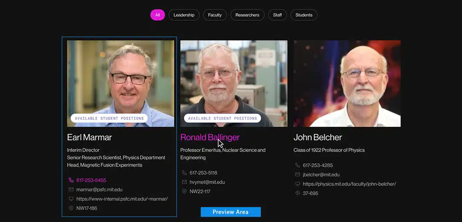
Task: Click Professor Emeritus, Nuclear Science and Engineering text
Action: click(223, 154)
